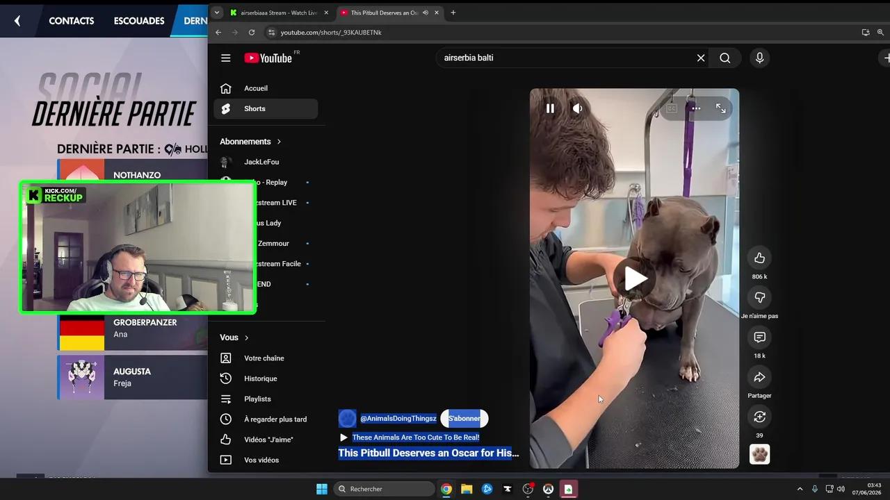Close the airserbiaaa Stream tab
The width and height of the screenshot is (890, 500).
pos(326,12)
